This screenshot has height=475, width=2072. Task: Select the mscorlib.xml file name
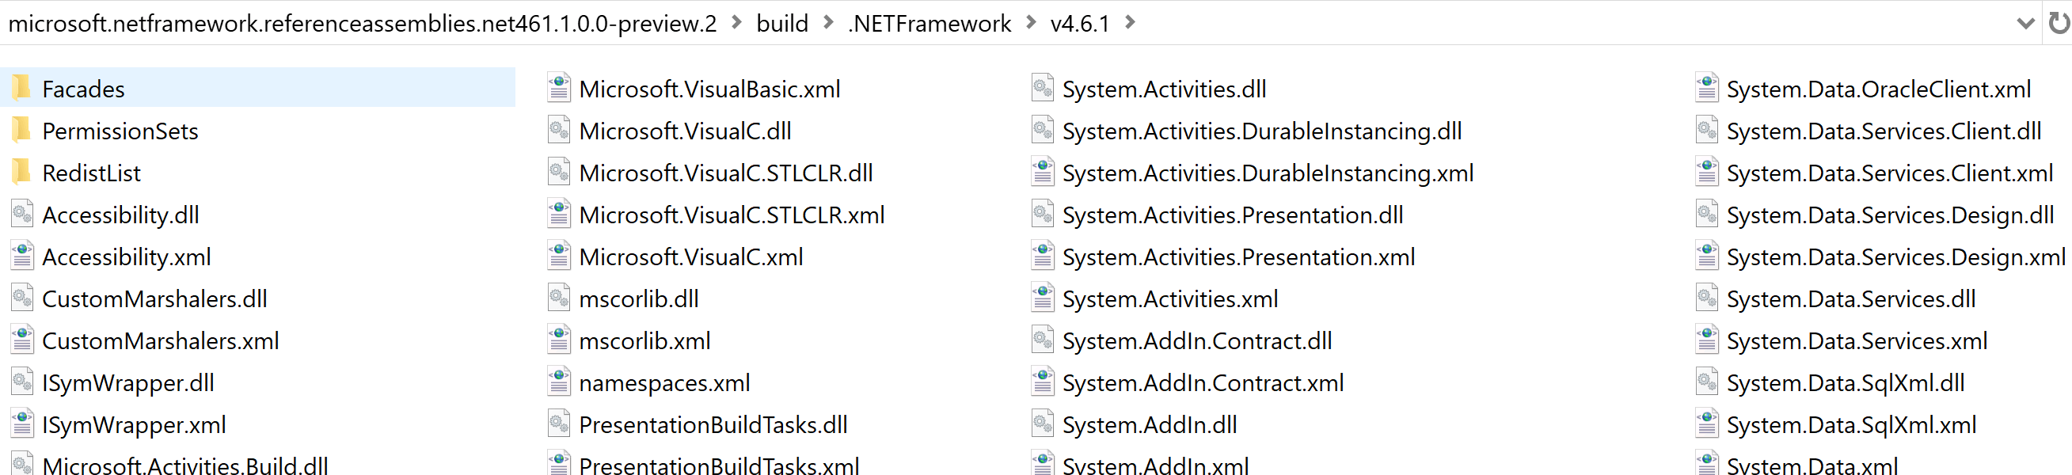point(644,340)
